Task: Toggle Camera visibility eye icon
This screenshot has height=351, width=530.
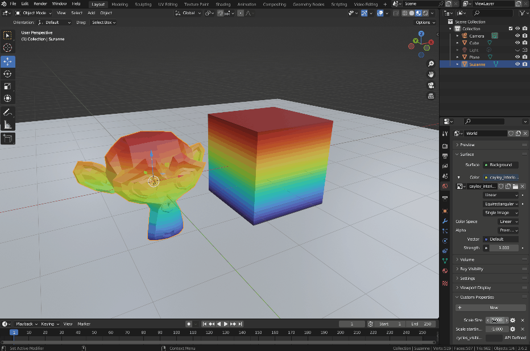Action: 517,36
